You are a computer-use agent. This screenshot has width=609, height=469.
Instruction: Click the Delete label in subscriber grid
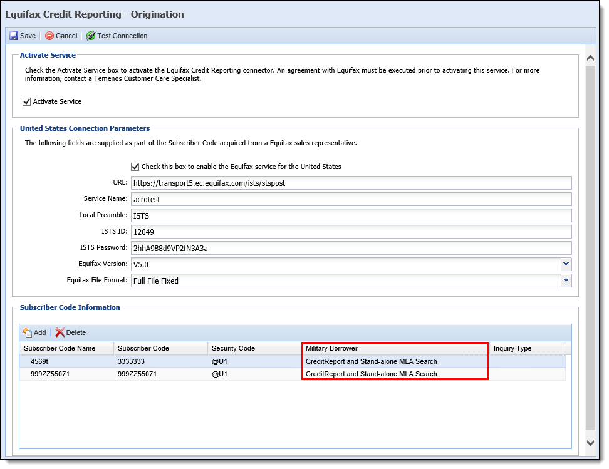76,332
